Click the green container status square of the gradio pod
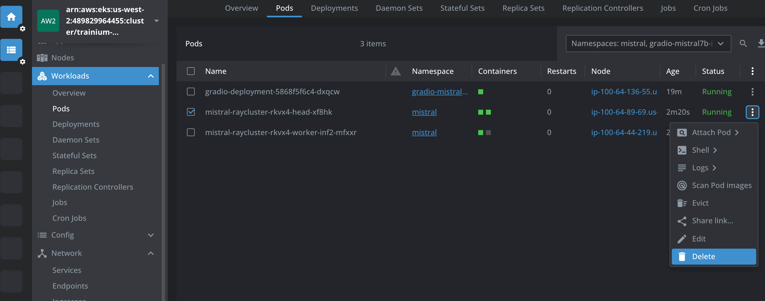The width and height of the screenshot is (765, 301). click(x=480, y=92)
